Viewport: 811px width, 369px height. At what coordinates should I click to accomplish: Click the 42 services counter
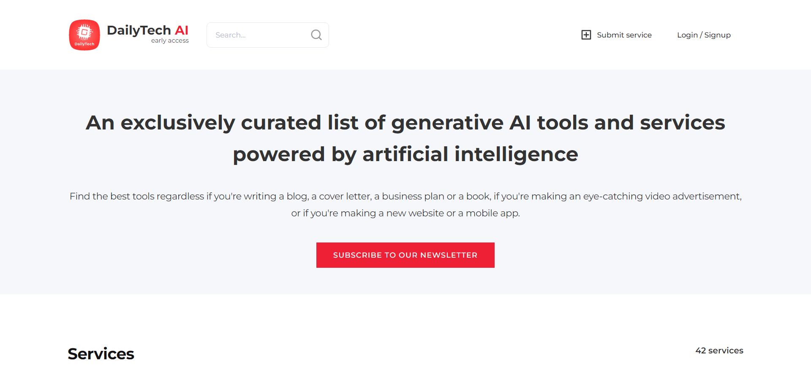click(719, 350)
